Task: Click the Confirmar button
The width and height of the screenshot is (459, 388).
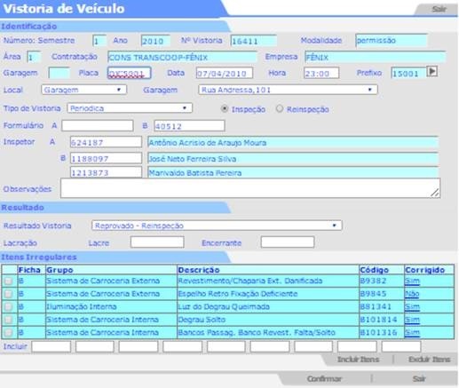Action: 324,378
